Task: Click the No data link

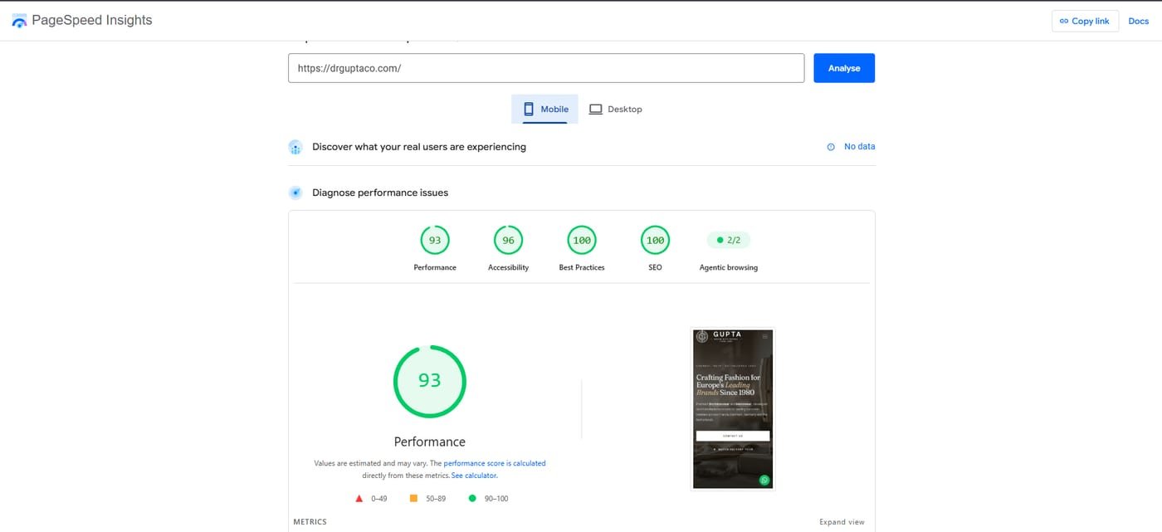Action: tap(859, 146)
